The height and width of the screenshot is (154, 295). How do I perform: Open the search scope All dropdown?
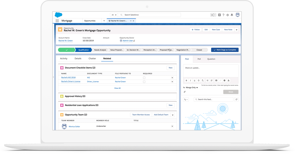114,15
